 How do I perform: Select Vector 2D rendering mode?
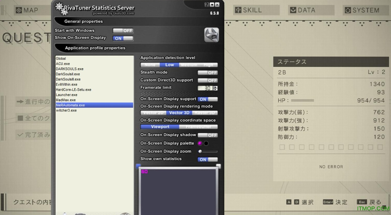153,113
